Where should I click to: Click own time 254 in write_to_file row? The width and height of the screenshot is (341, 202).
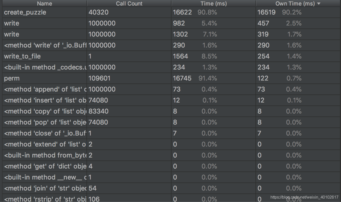pyautogui.click(x=263, y=56)
